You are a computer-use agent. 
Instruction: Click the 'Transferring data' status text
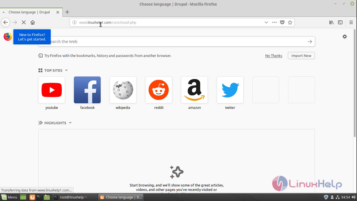pyautogui.click(x=36, y=190)
